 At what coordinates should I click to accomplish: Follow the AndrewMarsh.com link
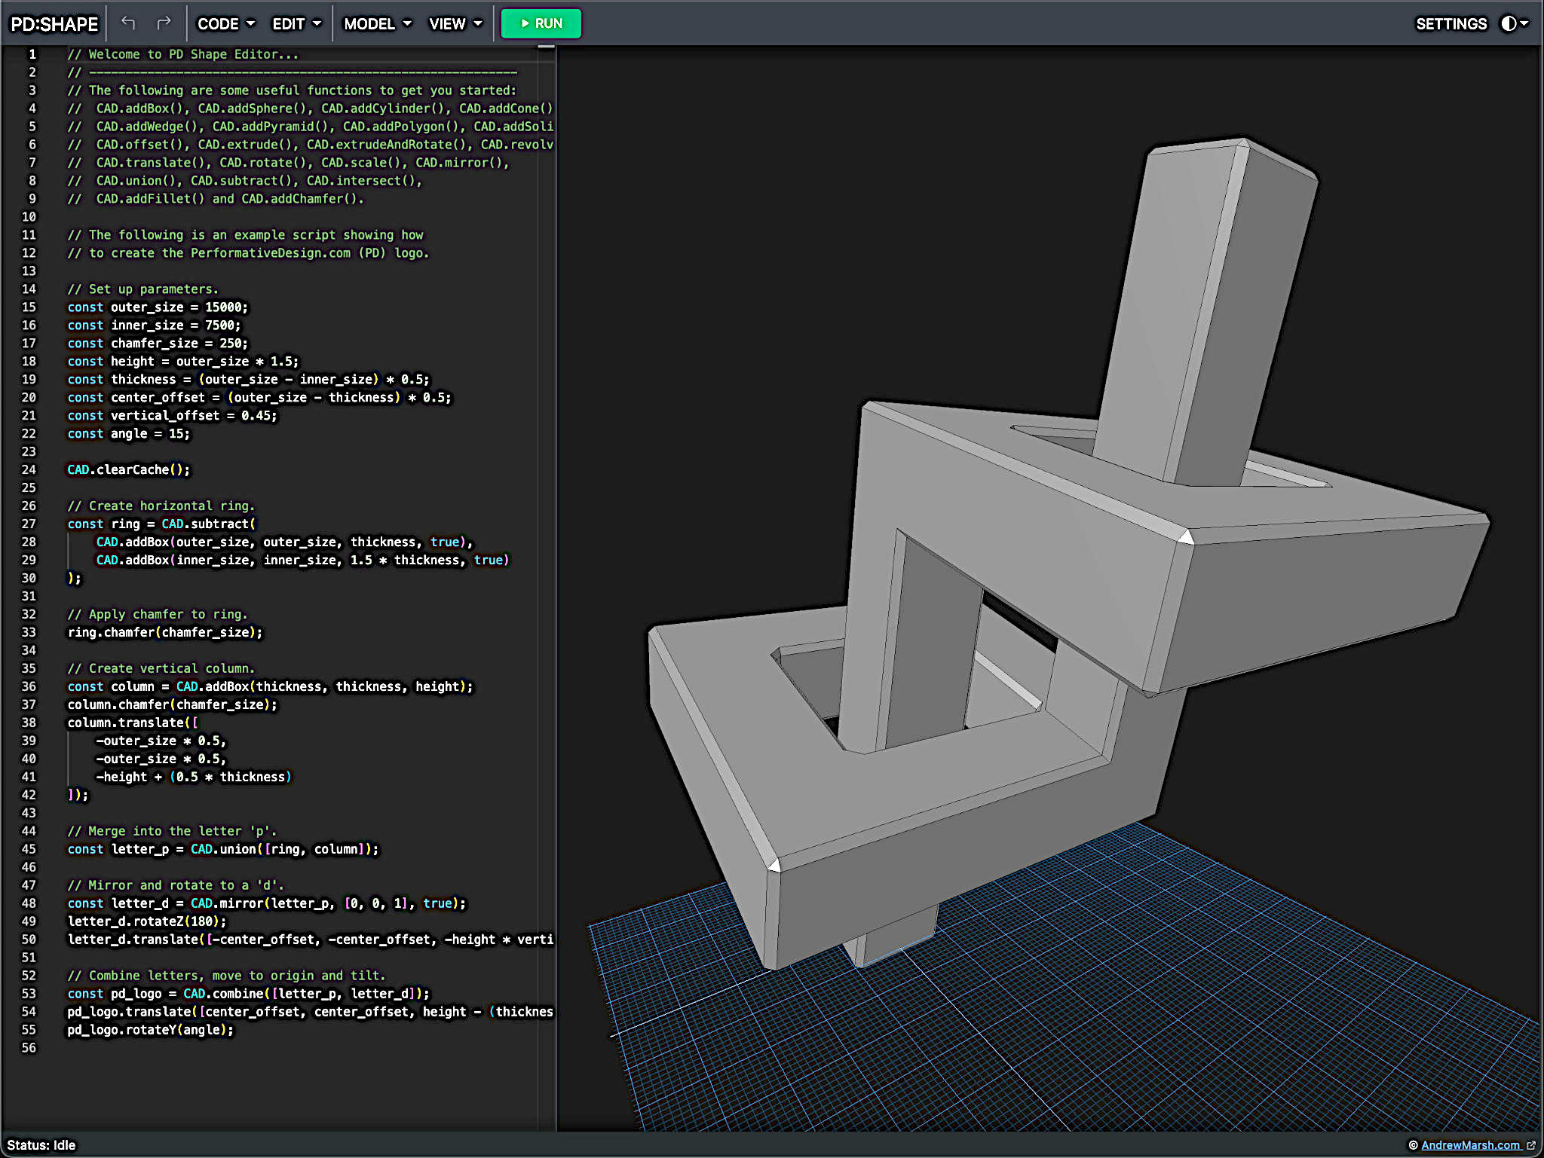(x=1469, y=1145)
